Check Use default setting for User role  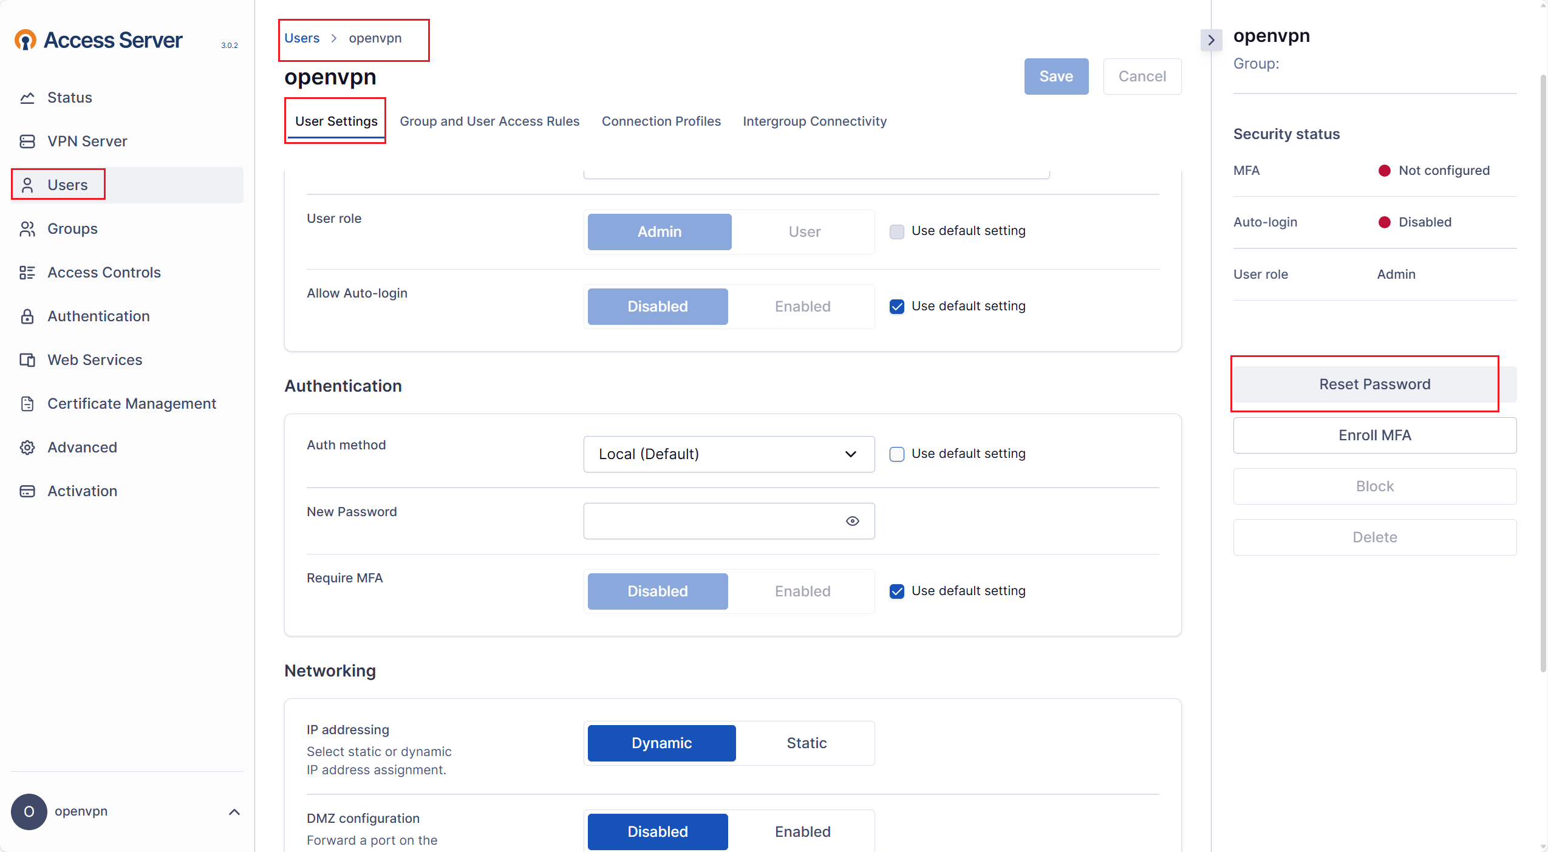(x=896, y=231)
